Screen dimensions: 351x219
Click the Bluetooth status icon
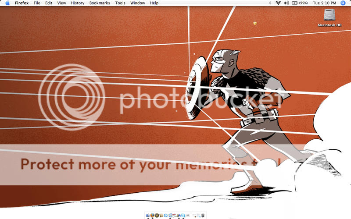(x=270, y=3)
